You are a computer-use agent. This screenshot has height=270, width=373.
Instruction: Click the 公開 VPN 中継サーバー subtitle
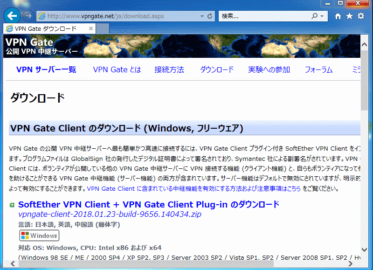click(41, 51)
